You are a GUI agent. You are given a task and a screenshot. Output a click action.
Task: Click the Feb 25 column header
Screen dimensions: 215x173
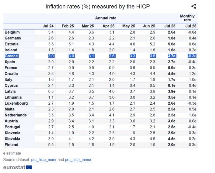tap(67, 26)
